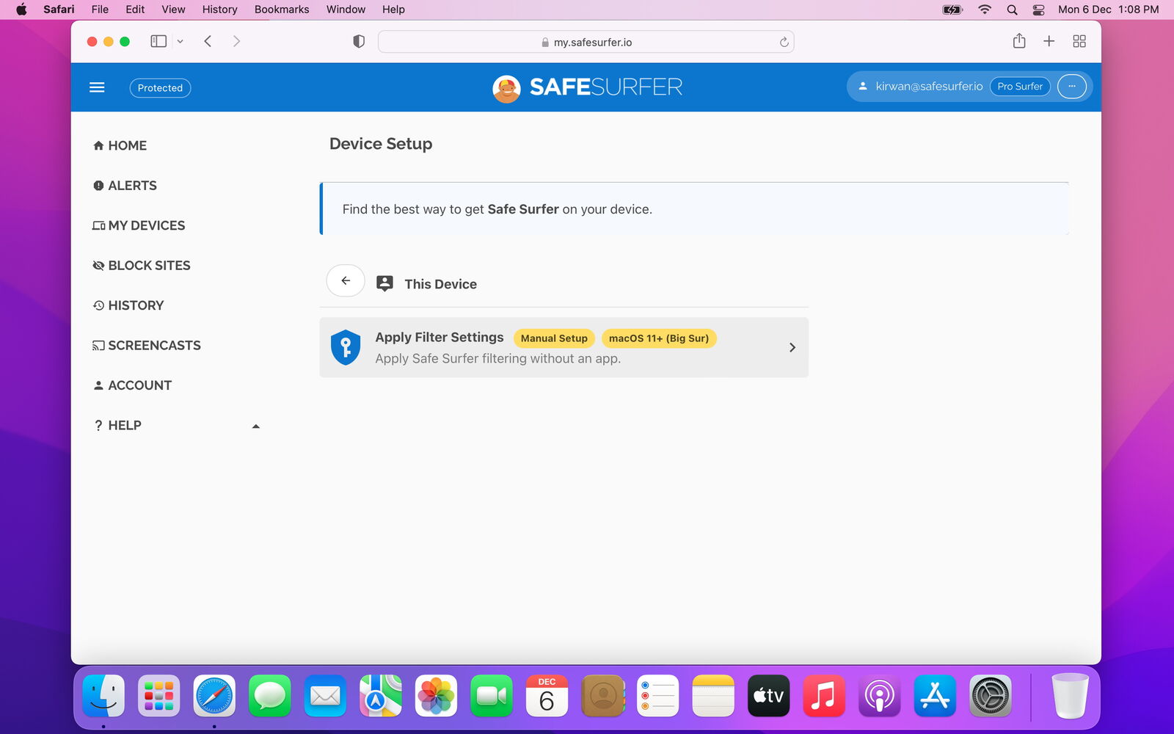Open ACCOUNT in the sidebar

pos(133,385)
